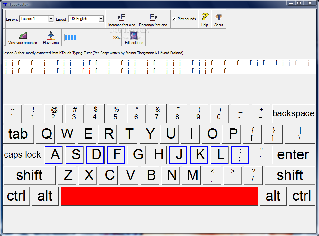The width and height of the screenshot is (319, 236).
Task: Click the Decrease font size icon
Action: [153, 17]
